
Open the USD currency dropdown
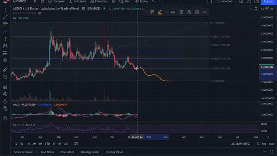pyautogui.click(x=268, y=8)
